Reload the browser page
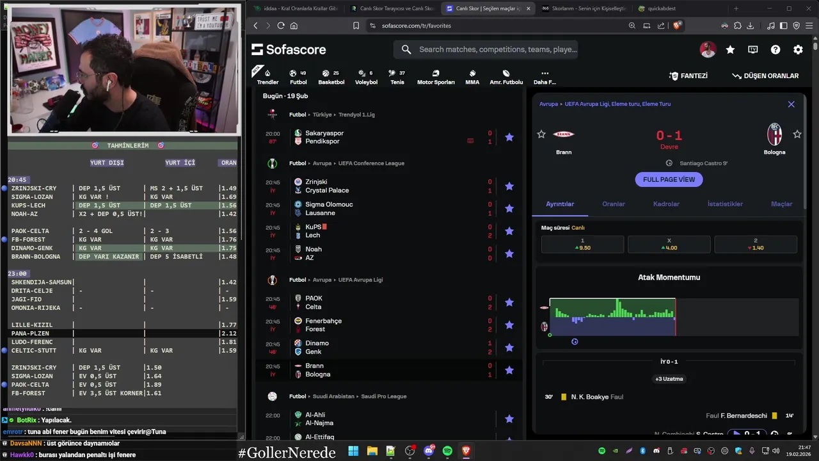This screenshot has height=461, width=819. [280, 26]
